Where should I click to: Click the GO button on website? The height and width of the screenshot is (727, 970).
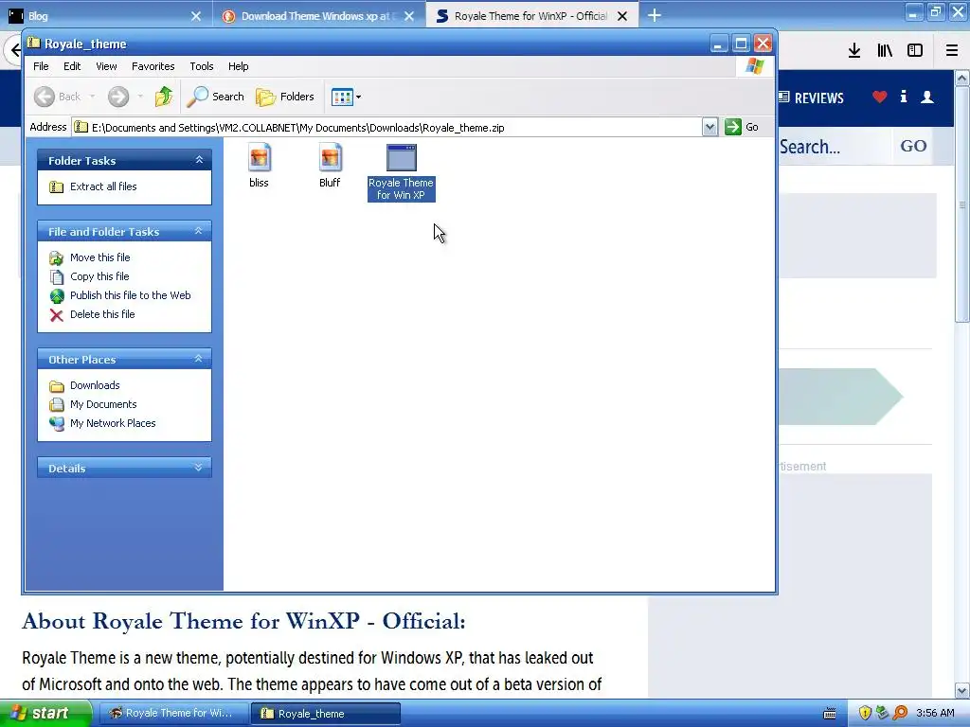click(x=913, y=147)
